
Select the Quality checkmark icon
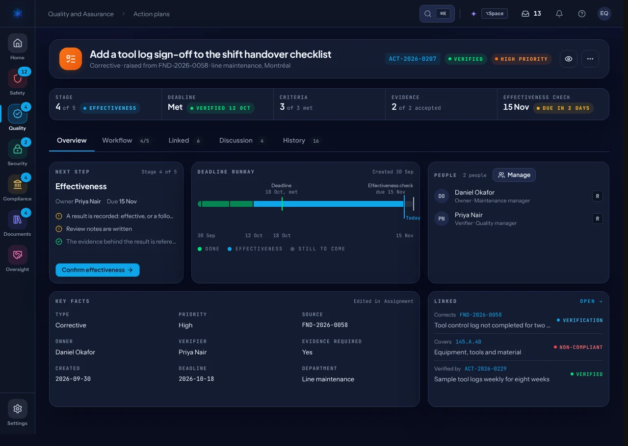tap(18, 114)
